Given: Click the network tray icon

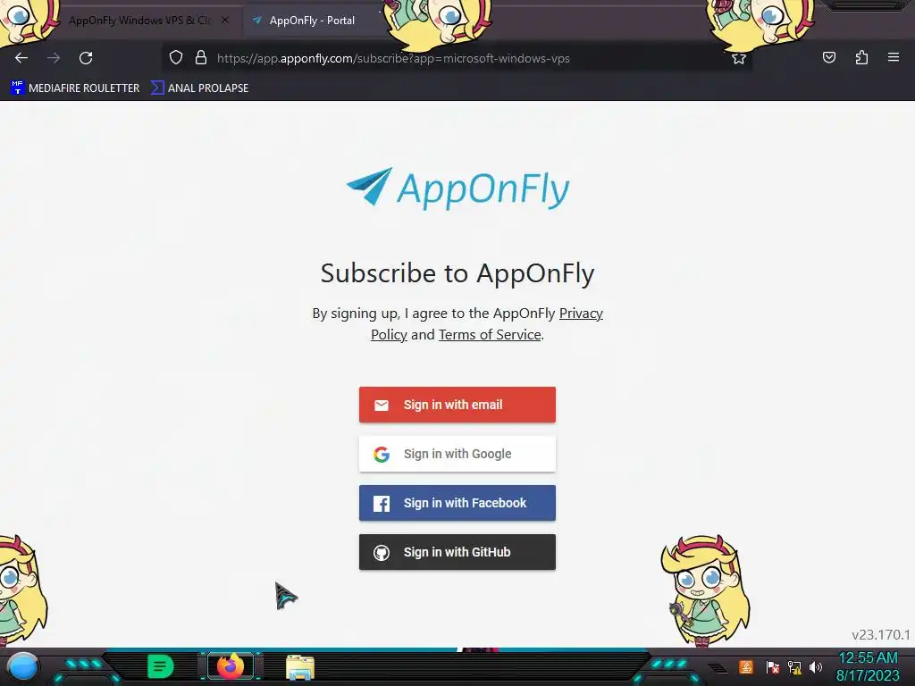Looking at the screenshot, I should (794, 666).
